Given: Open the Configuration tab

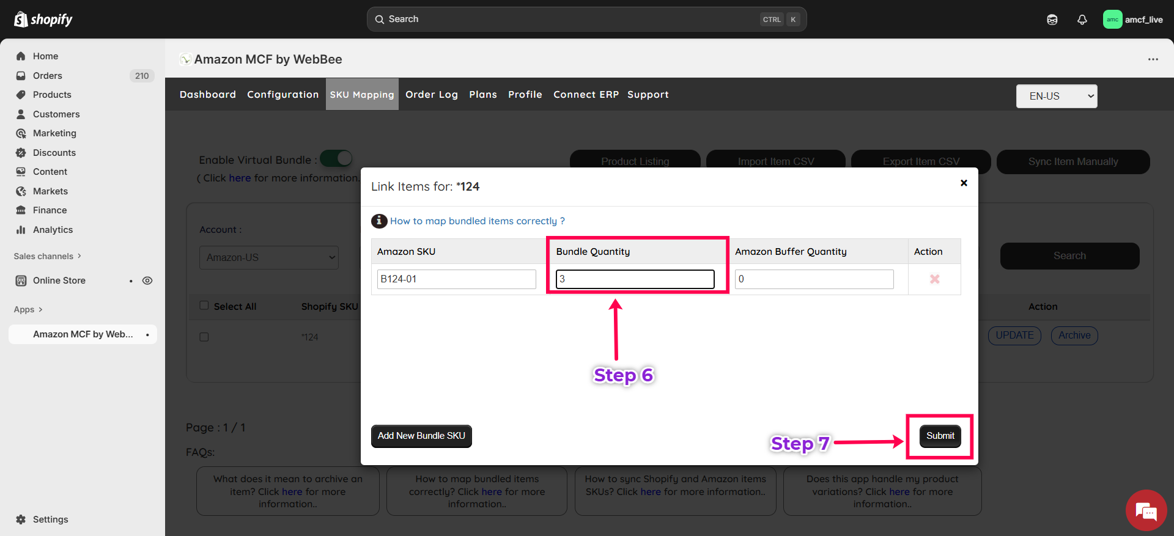Looking at the screenshot, I should (282, 94).
